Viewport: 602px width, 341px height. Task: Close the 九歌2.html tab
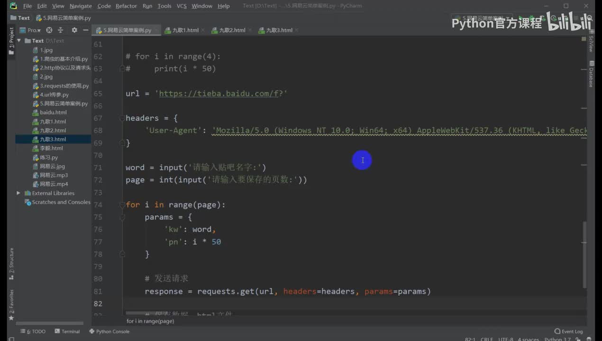point(250,30)
